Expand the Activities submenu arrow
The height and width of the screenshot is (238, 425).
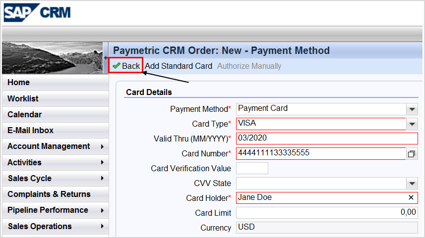click(102, 162)
